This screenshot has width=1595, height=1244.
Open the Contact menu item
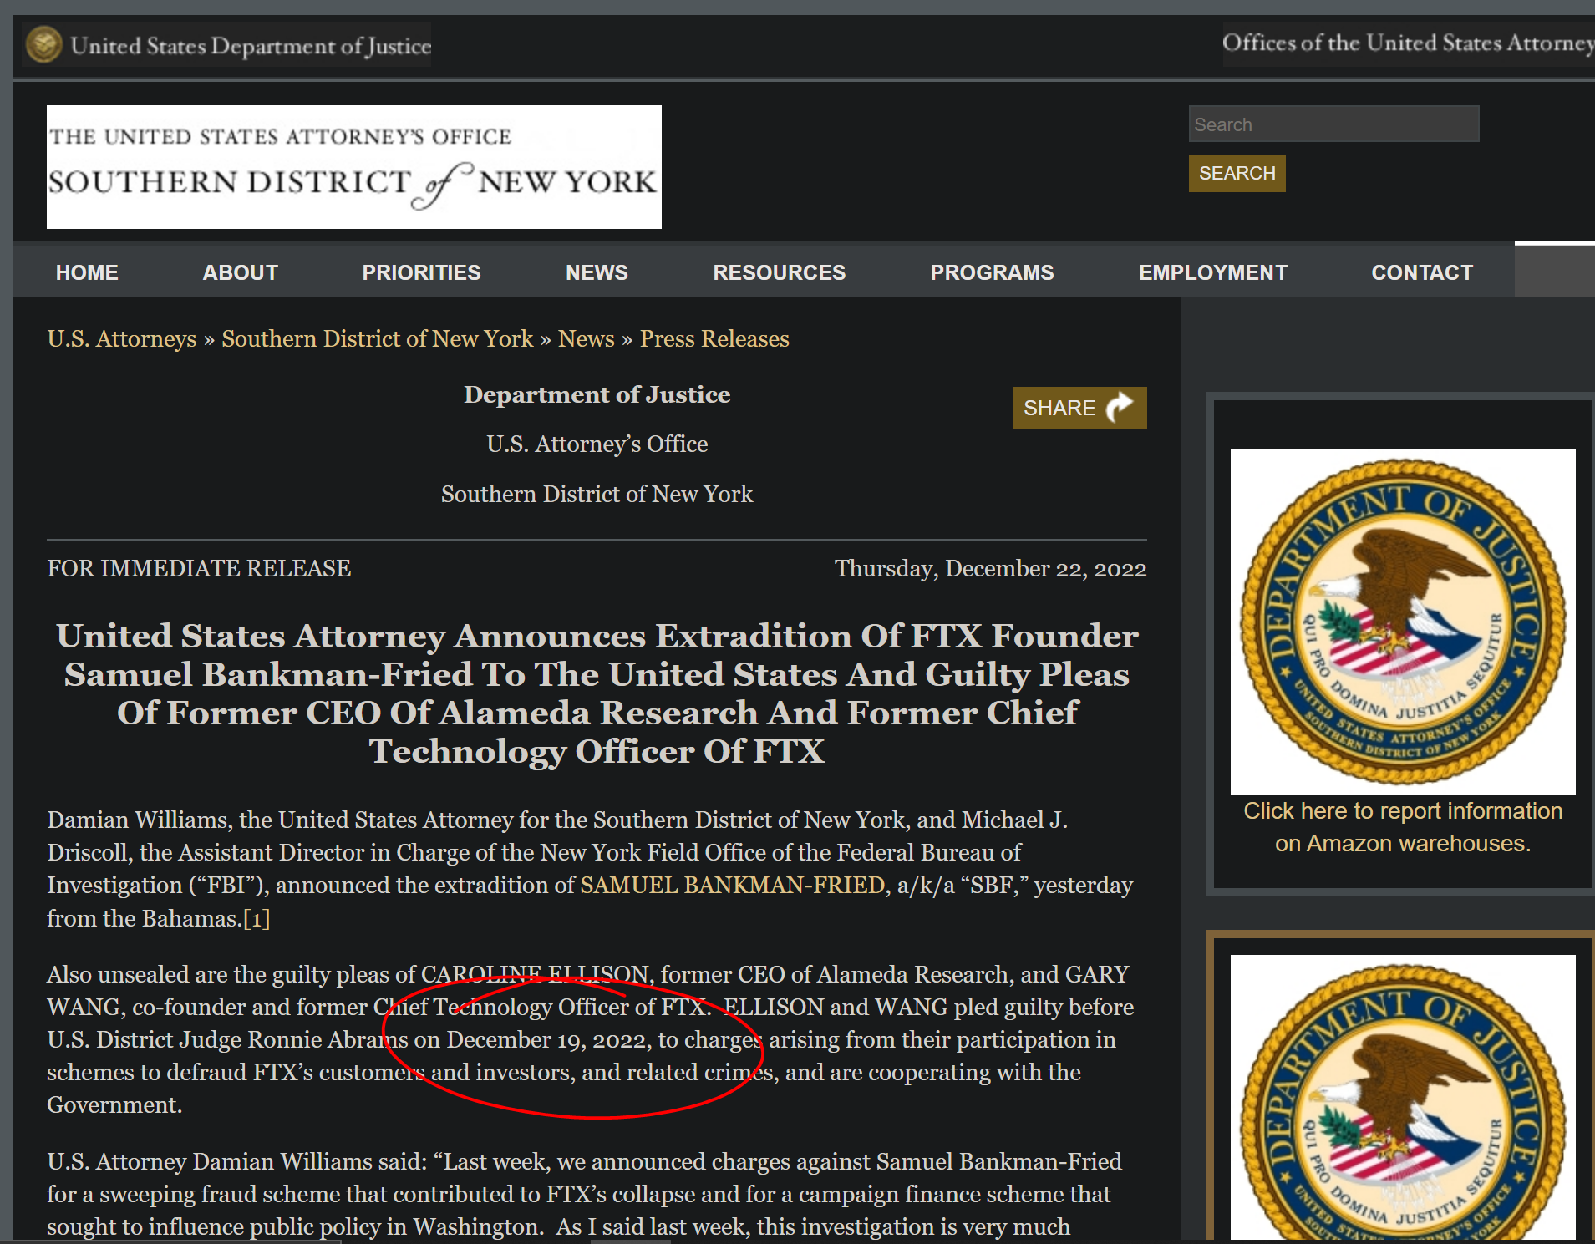click(x=1421, y=272)
